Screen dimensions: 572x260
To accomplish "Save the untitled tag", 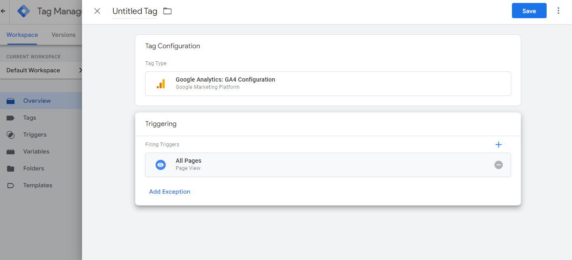I will pyautogui.click(x=529, y=11).
